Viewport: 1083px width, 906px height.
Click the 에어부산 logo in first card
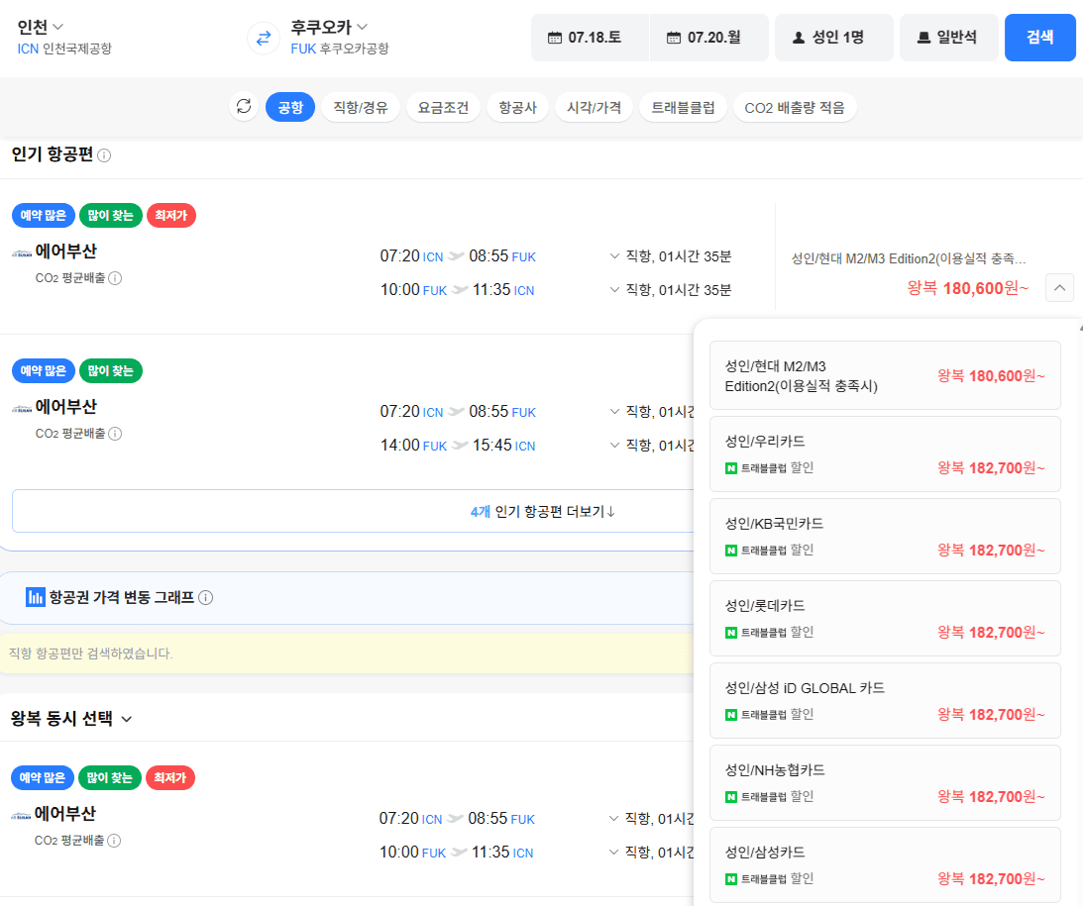point(22,253)
